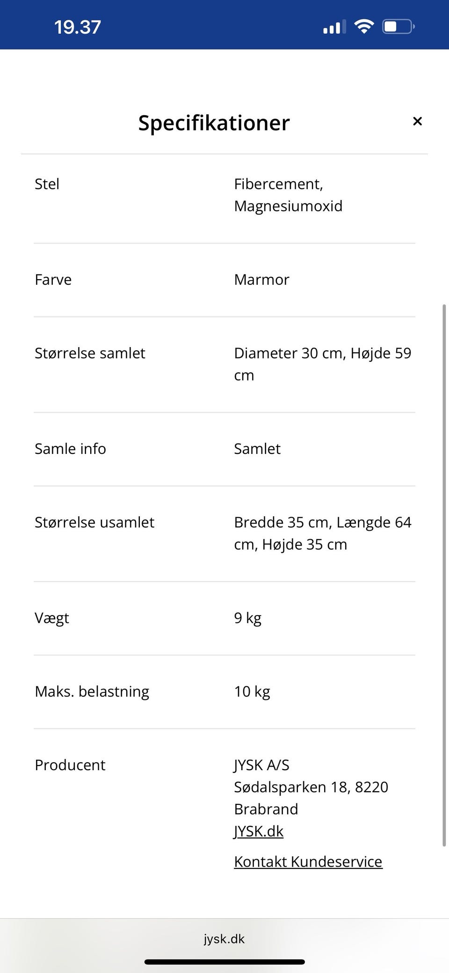
Task: Tap the Vægt value 9 kg
Action: point(247,618)
